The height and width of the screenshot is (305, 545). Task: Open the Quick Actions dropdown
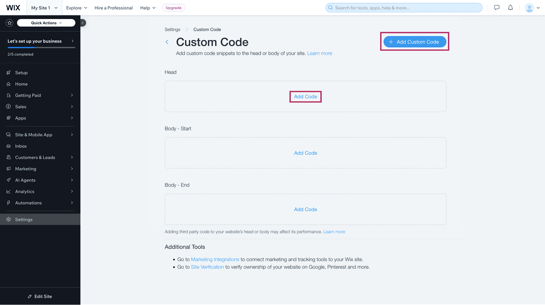[x=46, y=23]
